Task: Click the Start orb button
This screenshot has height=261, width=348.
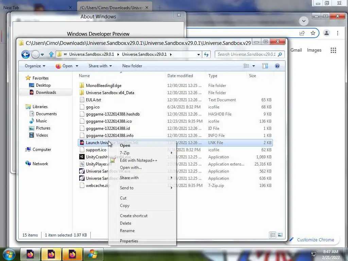Action: coord(9,254)
